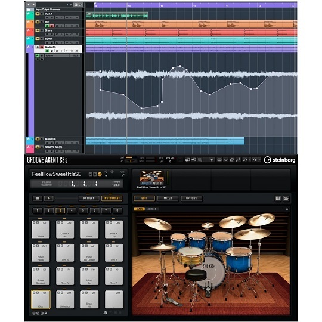Select pad group 1
The width and height of the screenshot is (322, 322).
click(x=38, y=210)
